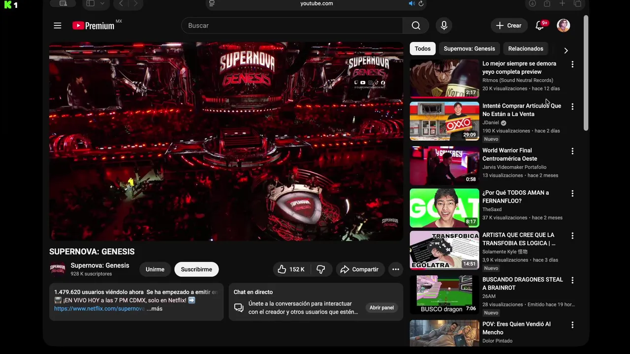Select the Relacionados filter chip

click(x=526, y=49)
